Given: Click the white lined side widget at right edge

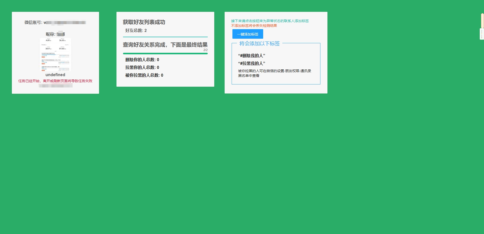Looking at the screenshot, I should click(482, 34).
